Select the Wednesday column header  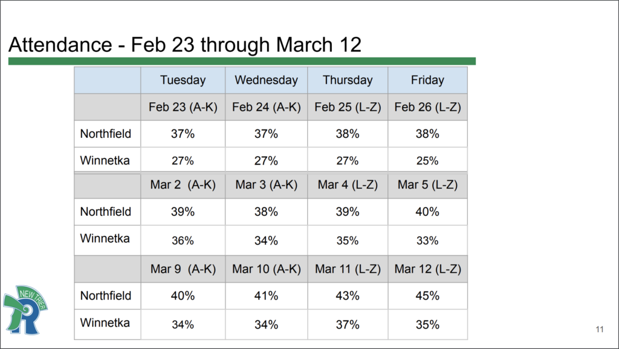point(266,80)
